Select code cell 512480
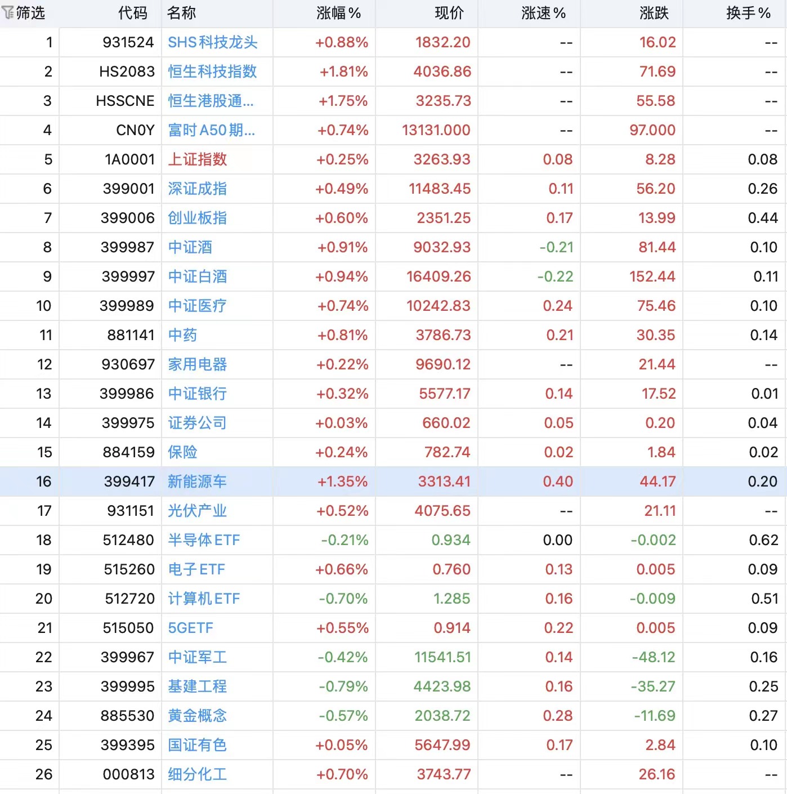 pyautogui.click(x=128, y=540)
